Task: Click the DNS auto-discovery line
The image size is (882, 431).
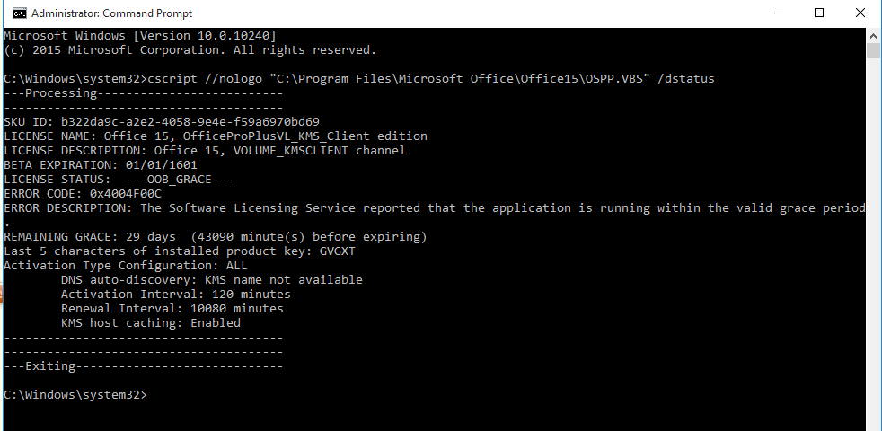Action: 212,279
